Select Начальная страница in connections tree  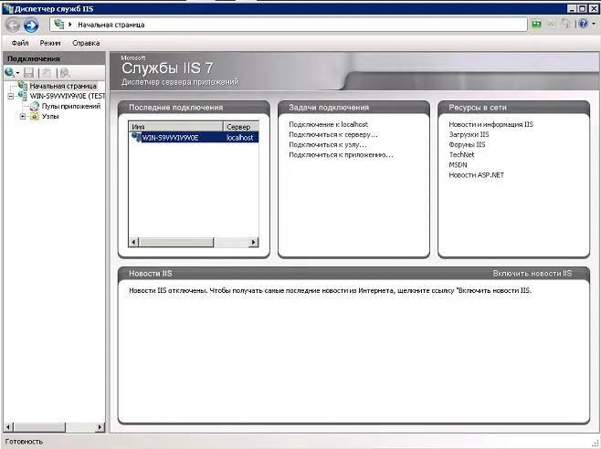coord(63,86)
